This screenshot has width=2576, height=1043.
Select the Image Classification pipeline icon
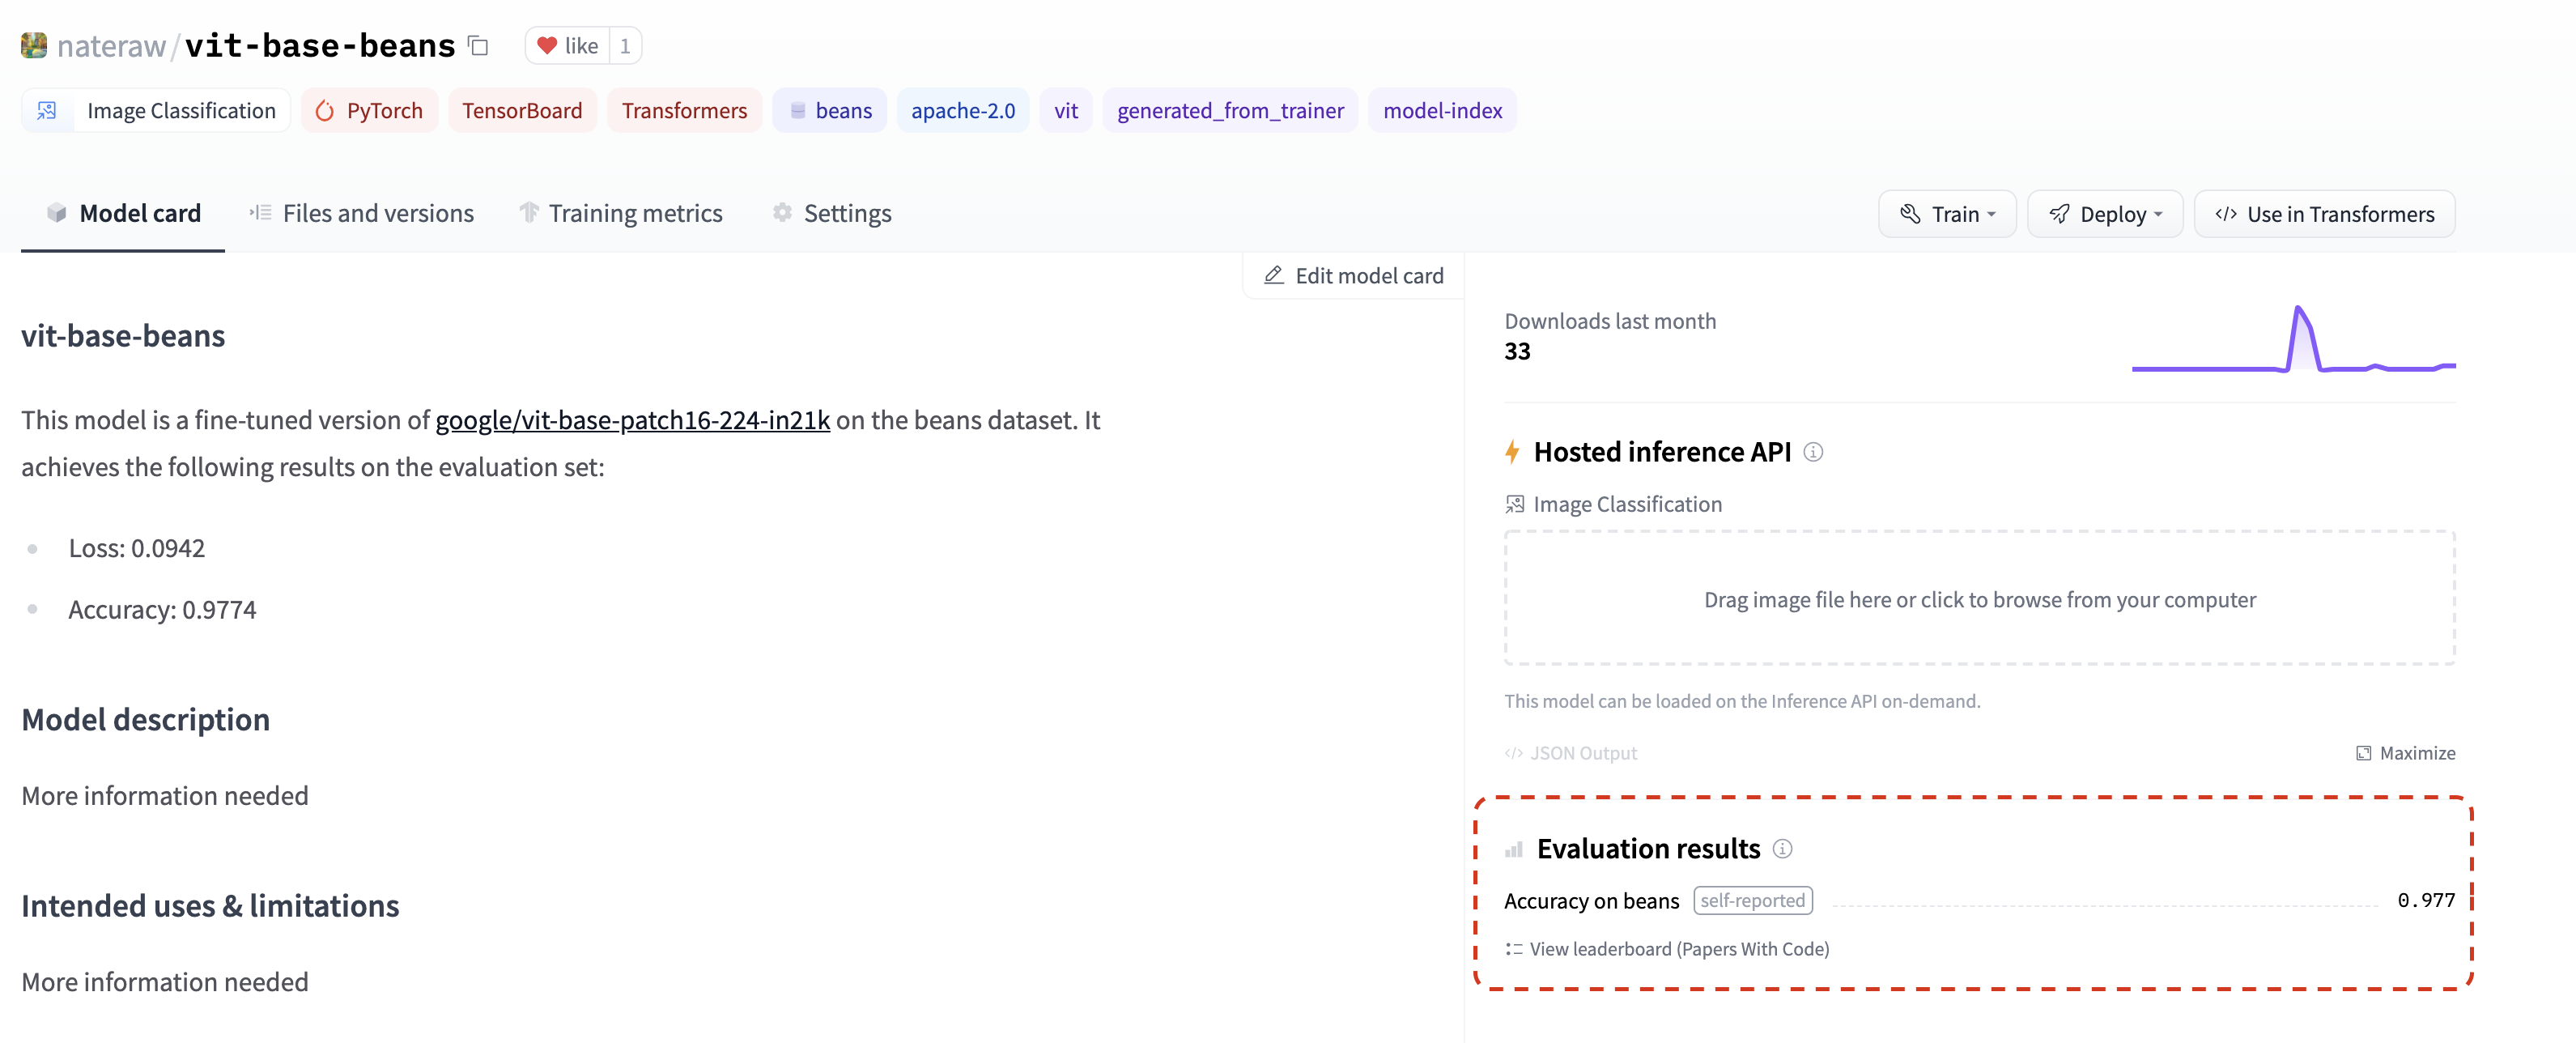click(x=46, y=110)
